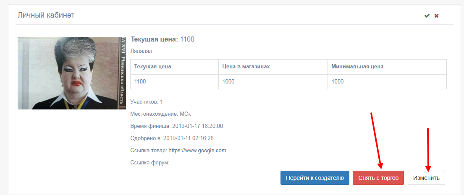
Task: Click the description text 'Лялялял'
Action: tap(141, 52)
